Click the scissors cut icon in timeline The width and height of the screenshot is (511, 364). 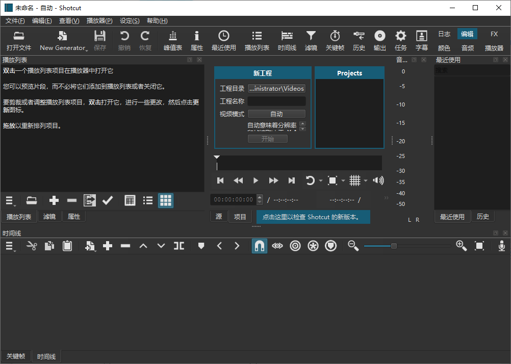pyautogui.click(x=32, y=246)
